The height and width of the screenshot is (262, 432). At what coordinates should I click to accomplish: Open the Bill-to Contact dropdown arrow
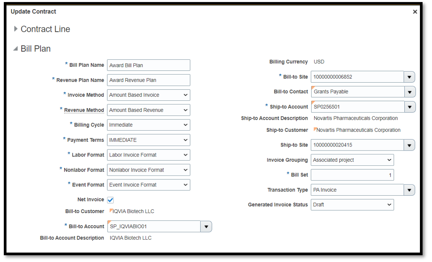pyautogui.click(x=410, y=92)
